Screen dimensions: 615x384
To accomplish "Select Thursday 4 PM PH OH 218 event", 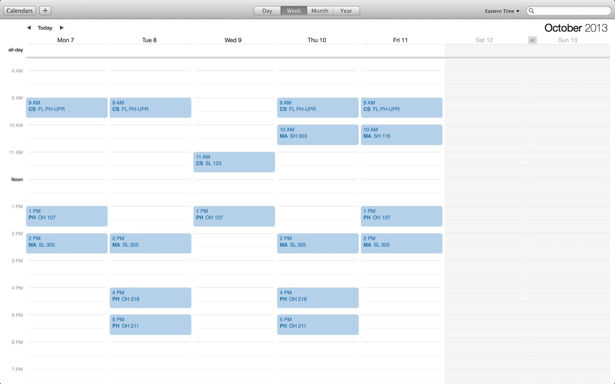I will pyautogui.click(x=318, y=298).
